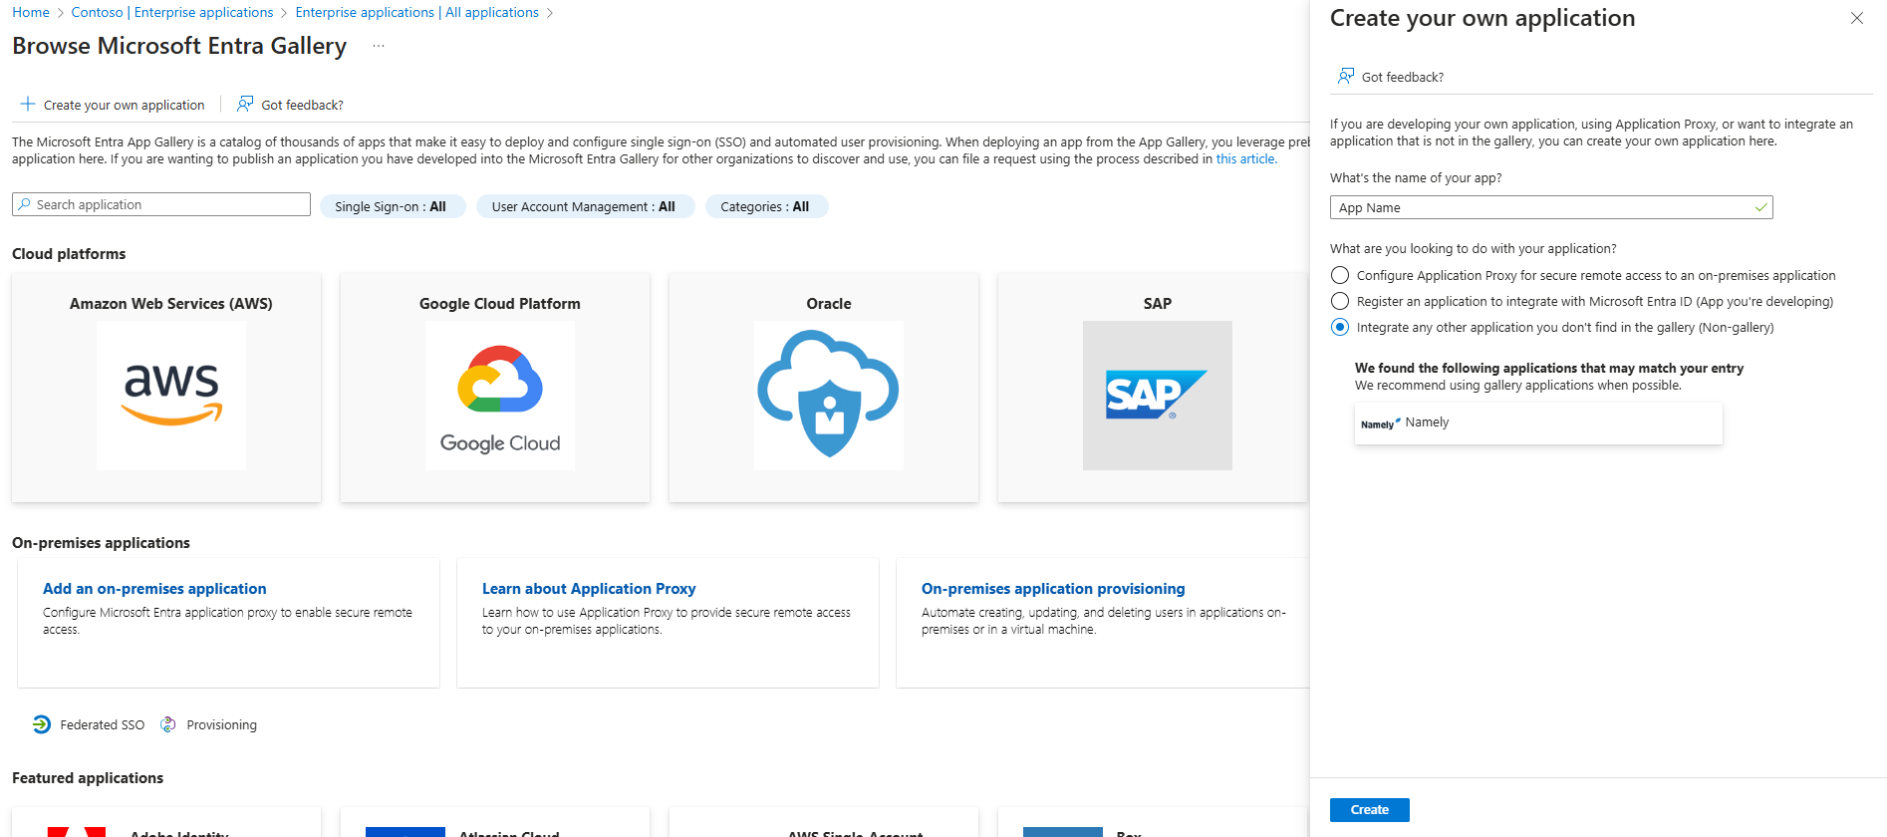Image resolution: width=1887 pixels, height=837 pixels.
Task: Click the 'We found the following applications' heading
Action: point(1549,369)
